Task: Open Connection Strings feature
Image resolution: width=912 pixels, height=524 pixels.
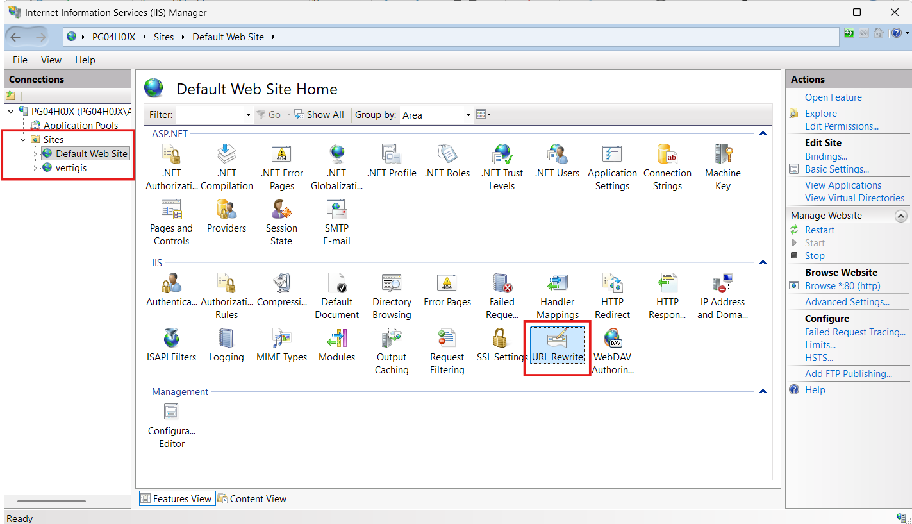Action: click(x=667, y=167)
